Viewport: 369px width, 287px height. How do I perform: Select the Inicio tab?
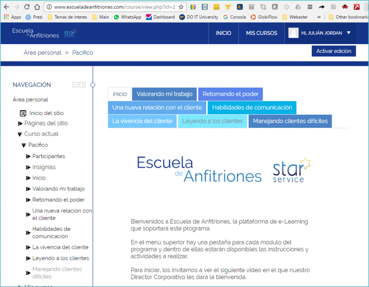[x=120, y=94]
